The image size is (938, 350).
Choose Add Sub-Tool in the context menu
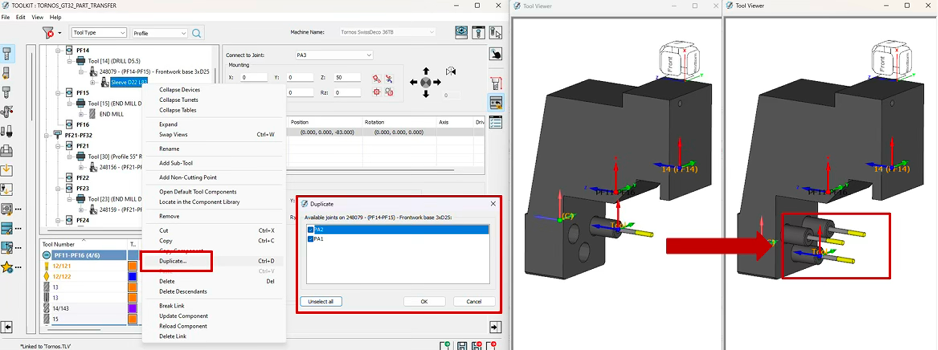coord(176,163)
